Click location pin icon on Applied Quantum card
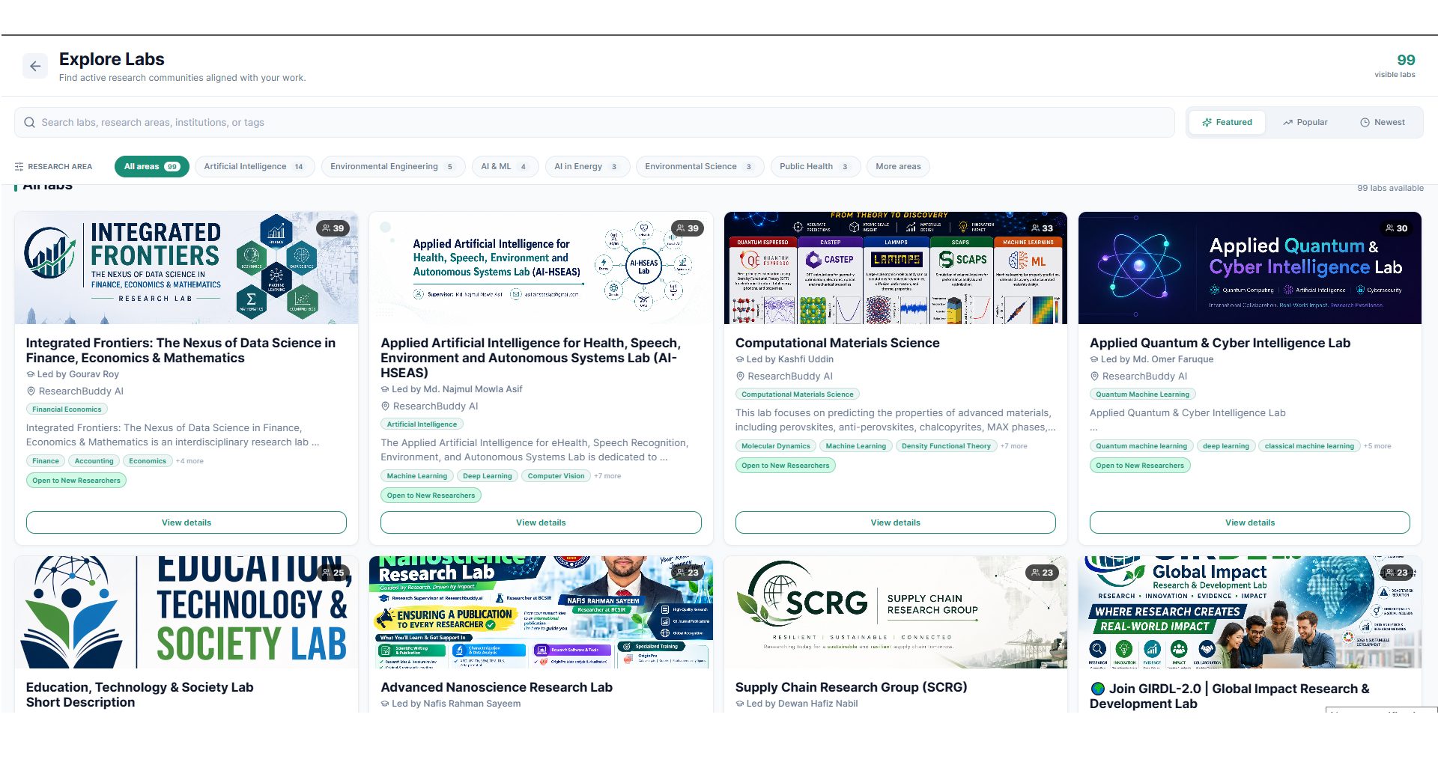The height and width of the screenshot is (771, 1438). point(1094,377)
